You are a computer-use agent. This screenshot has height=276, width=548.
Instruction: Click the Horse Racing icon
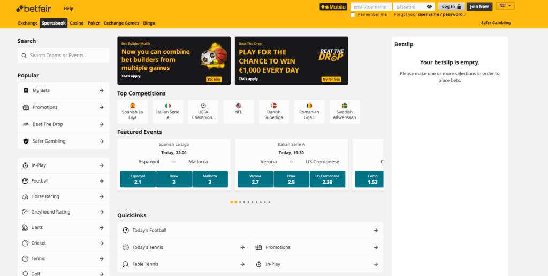pyautogui.click(x=25, y=196)
